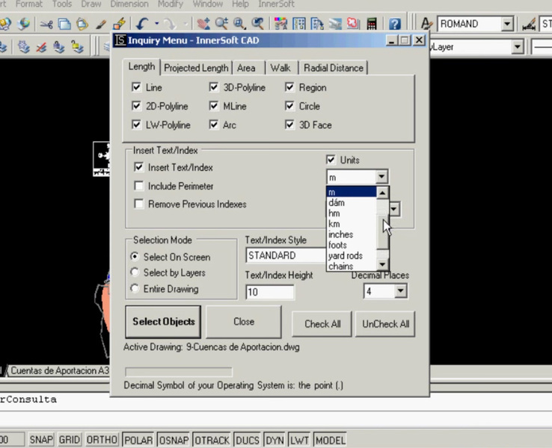Toggle the LW-Polyline checkbox
The image size is (552, 448).
click(x=136, y=125)
